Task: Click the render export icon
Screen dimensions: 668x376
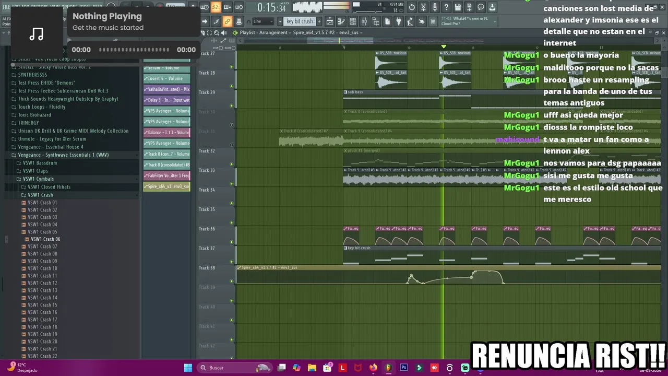Action: click(x=469, y=7)
